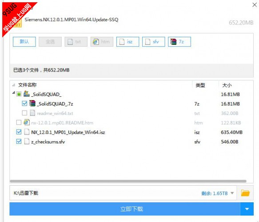Select NX_12.0.1_MP01_Update_Win64.isz file name

[68, 132]
